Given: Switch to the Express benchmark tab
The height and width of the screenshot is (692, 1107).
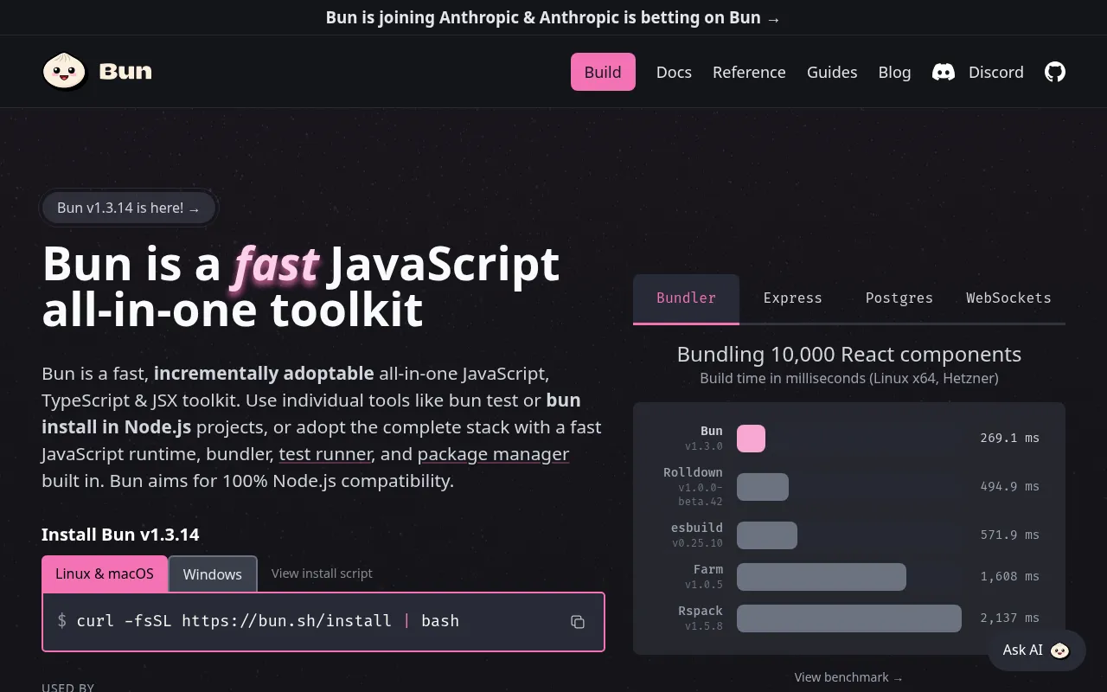Looking at the screenshot, I should 793,298.
